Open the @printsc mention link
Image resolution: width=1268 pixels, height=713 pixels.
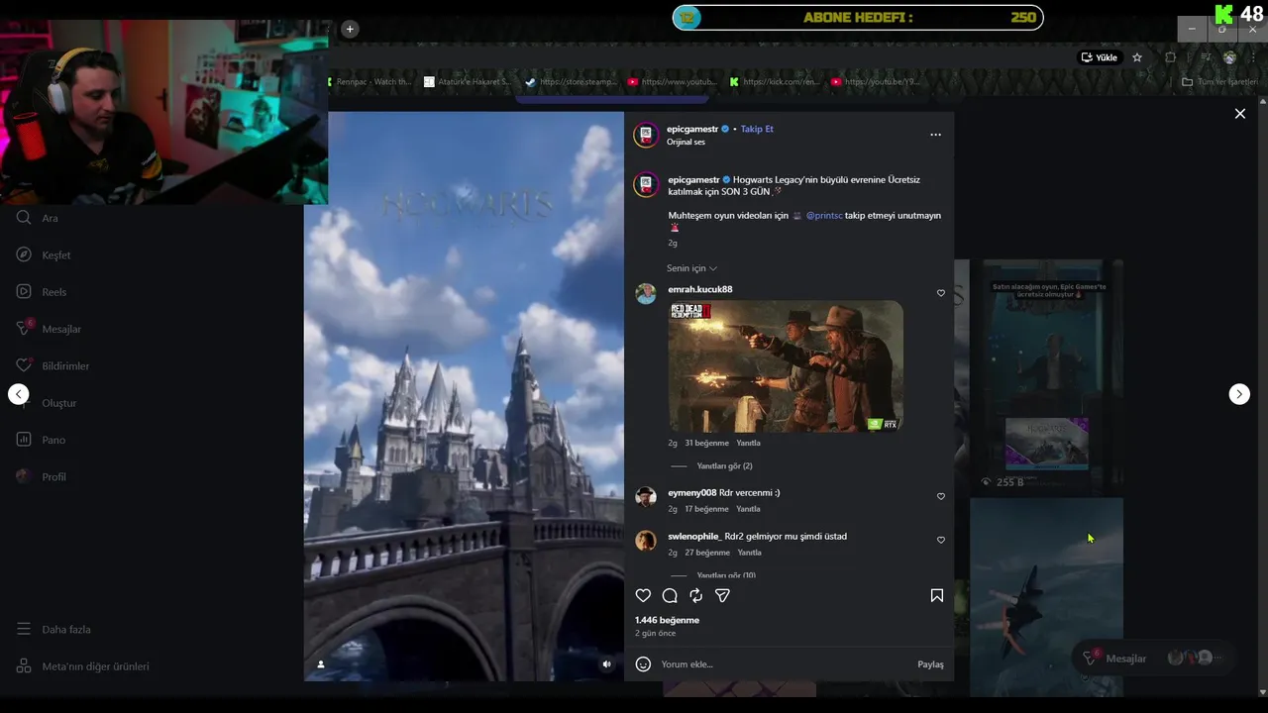[824, 215]
